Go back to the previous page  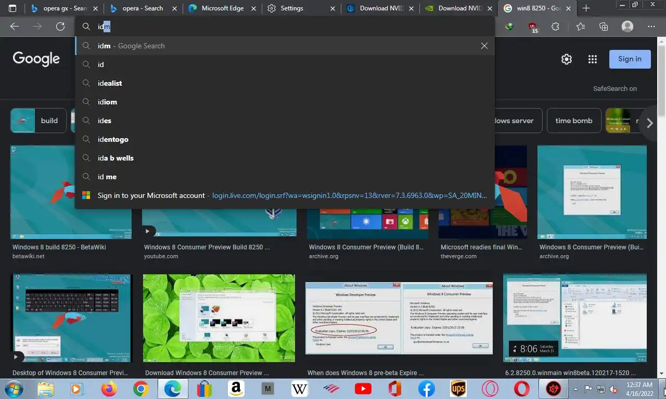pyautogui.click(x=15, y=26)
